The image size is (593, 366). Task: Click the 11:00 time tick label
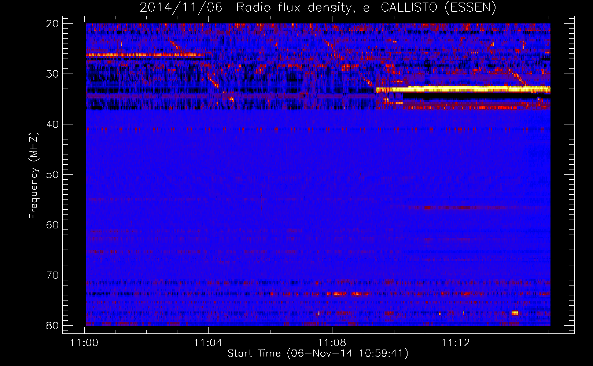85,343
